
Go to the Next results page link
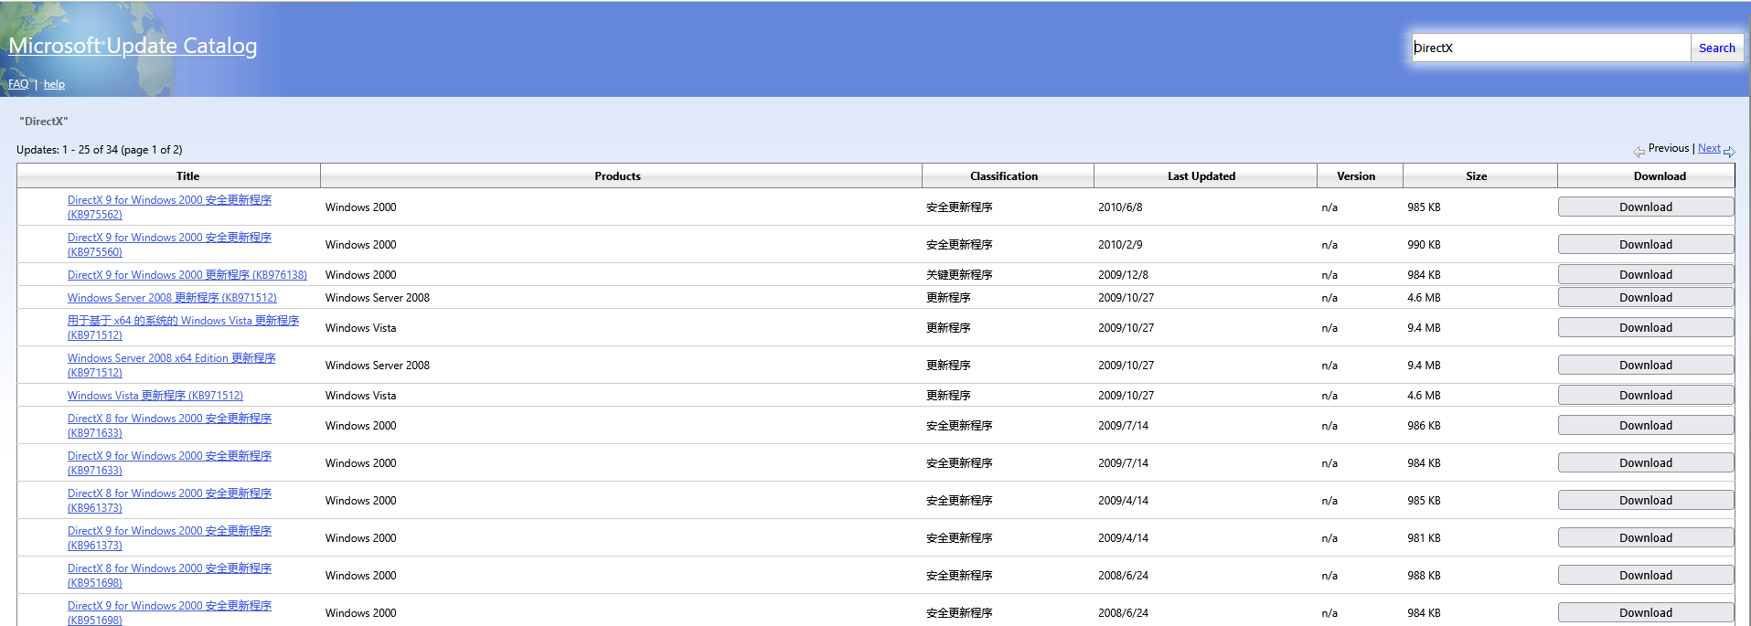point(1709,148)
